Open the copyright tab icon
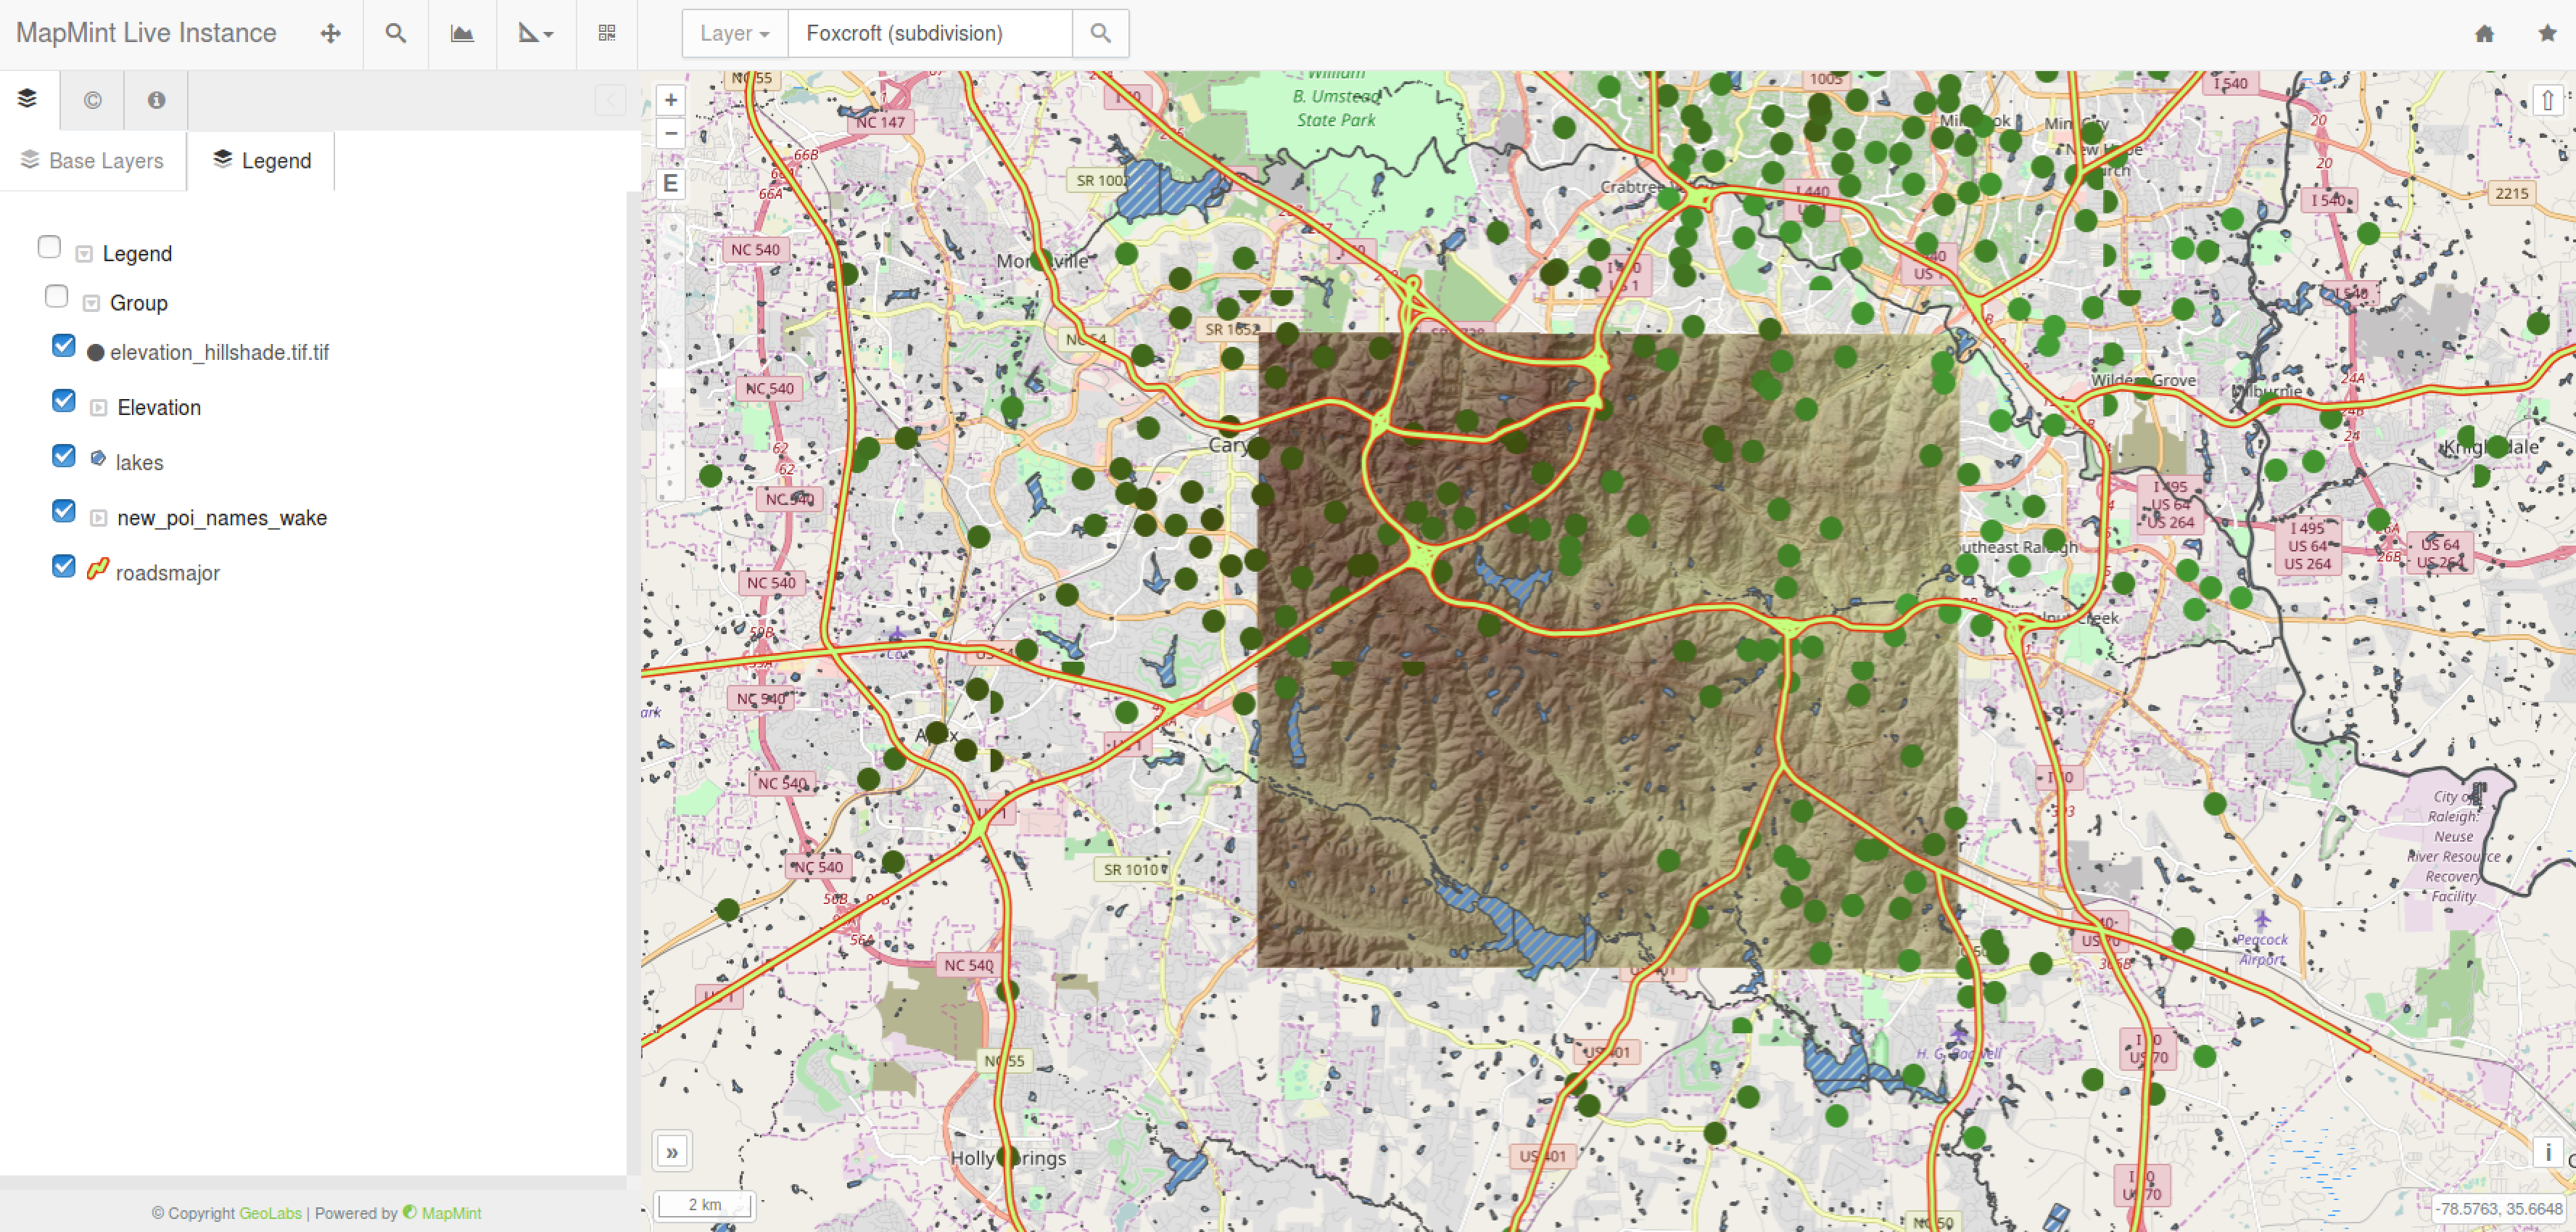The image size is (2576, 1232). (x=92, y=100)
